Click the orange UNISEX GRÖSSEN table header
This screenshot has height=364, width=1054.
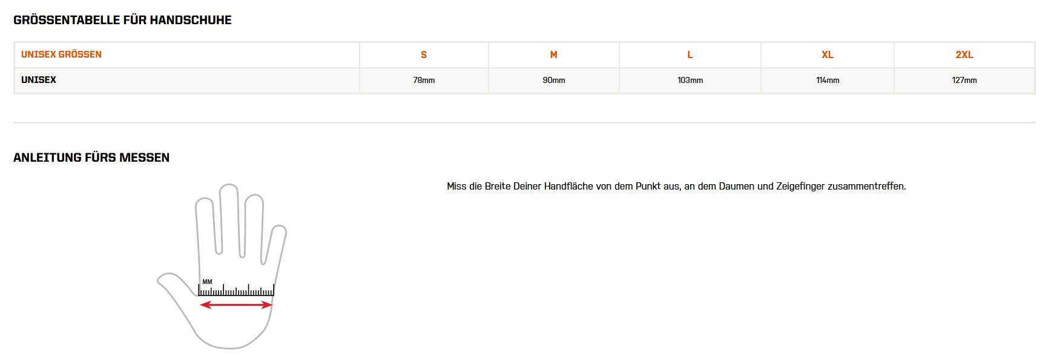[61, 55]
